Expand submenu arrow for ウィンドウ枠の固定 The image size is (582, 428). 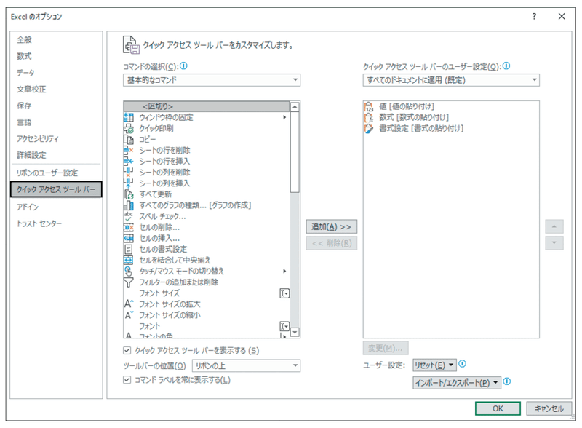click(x=284, y=117)
